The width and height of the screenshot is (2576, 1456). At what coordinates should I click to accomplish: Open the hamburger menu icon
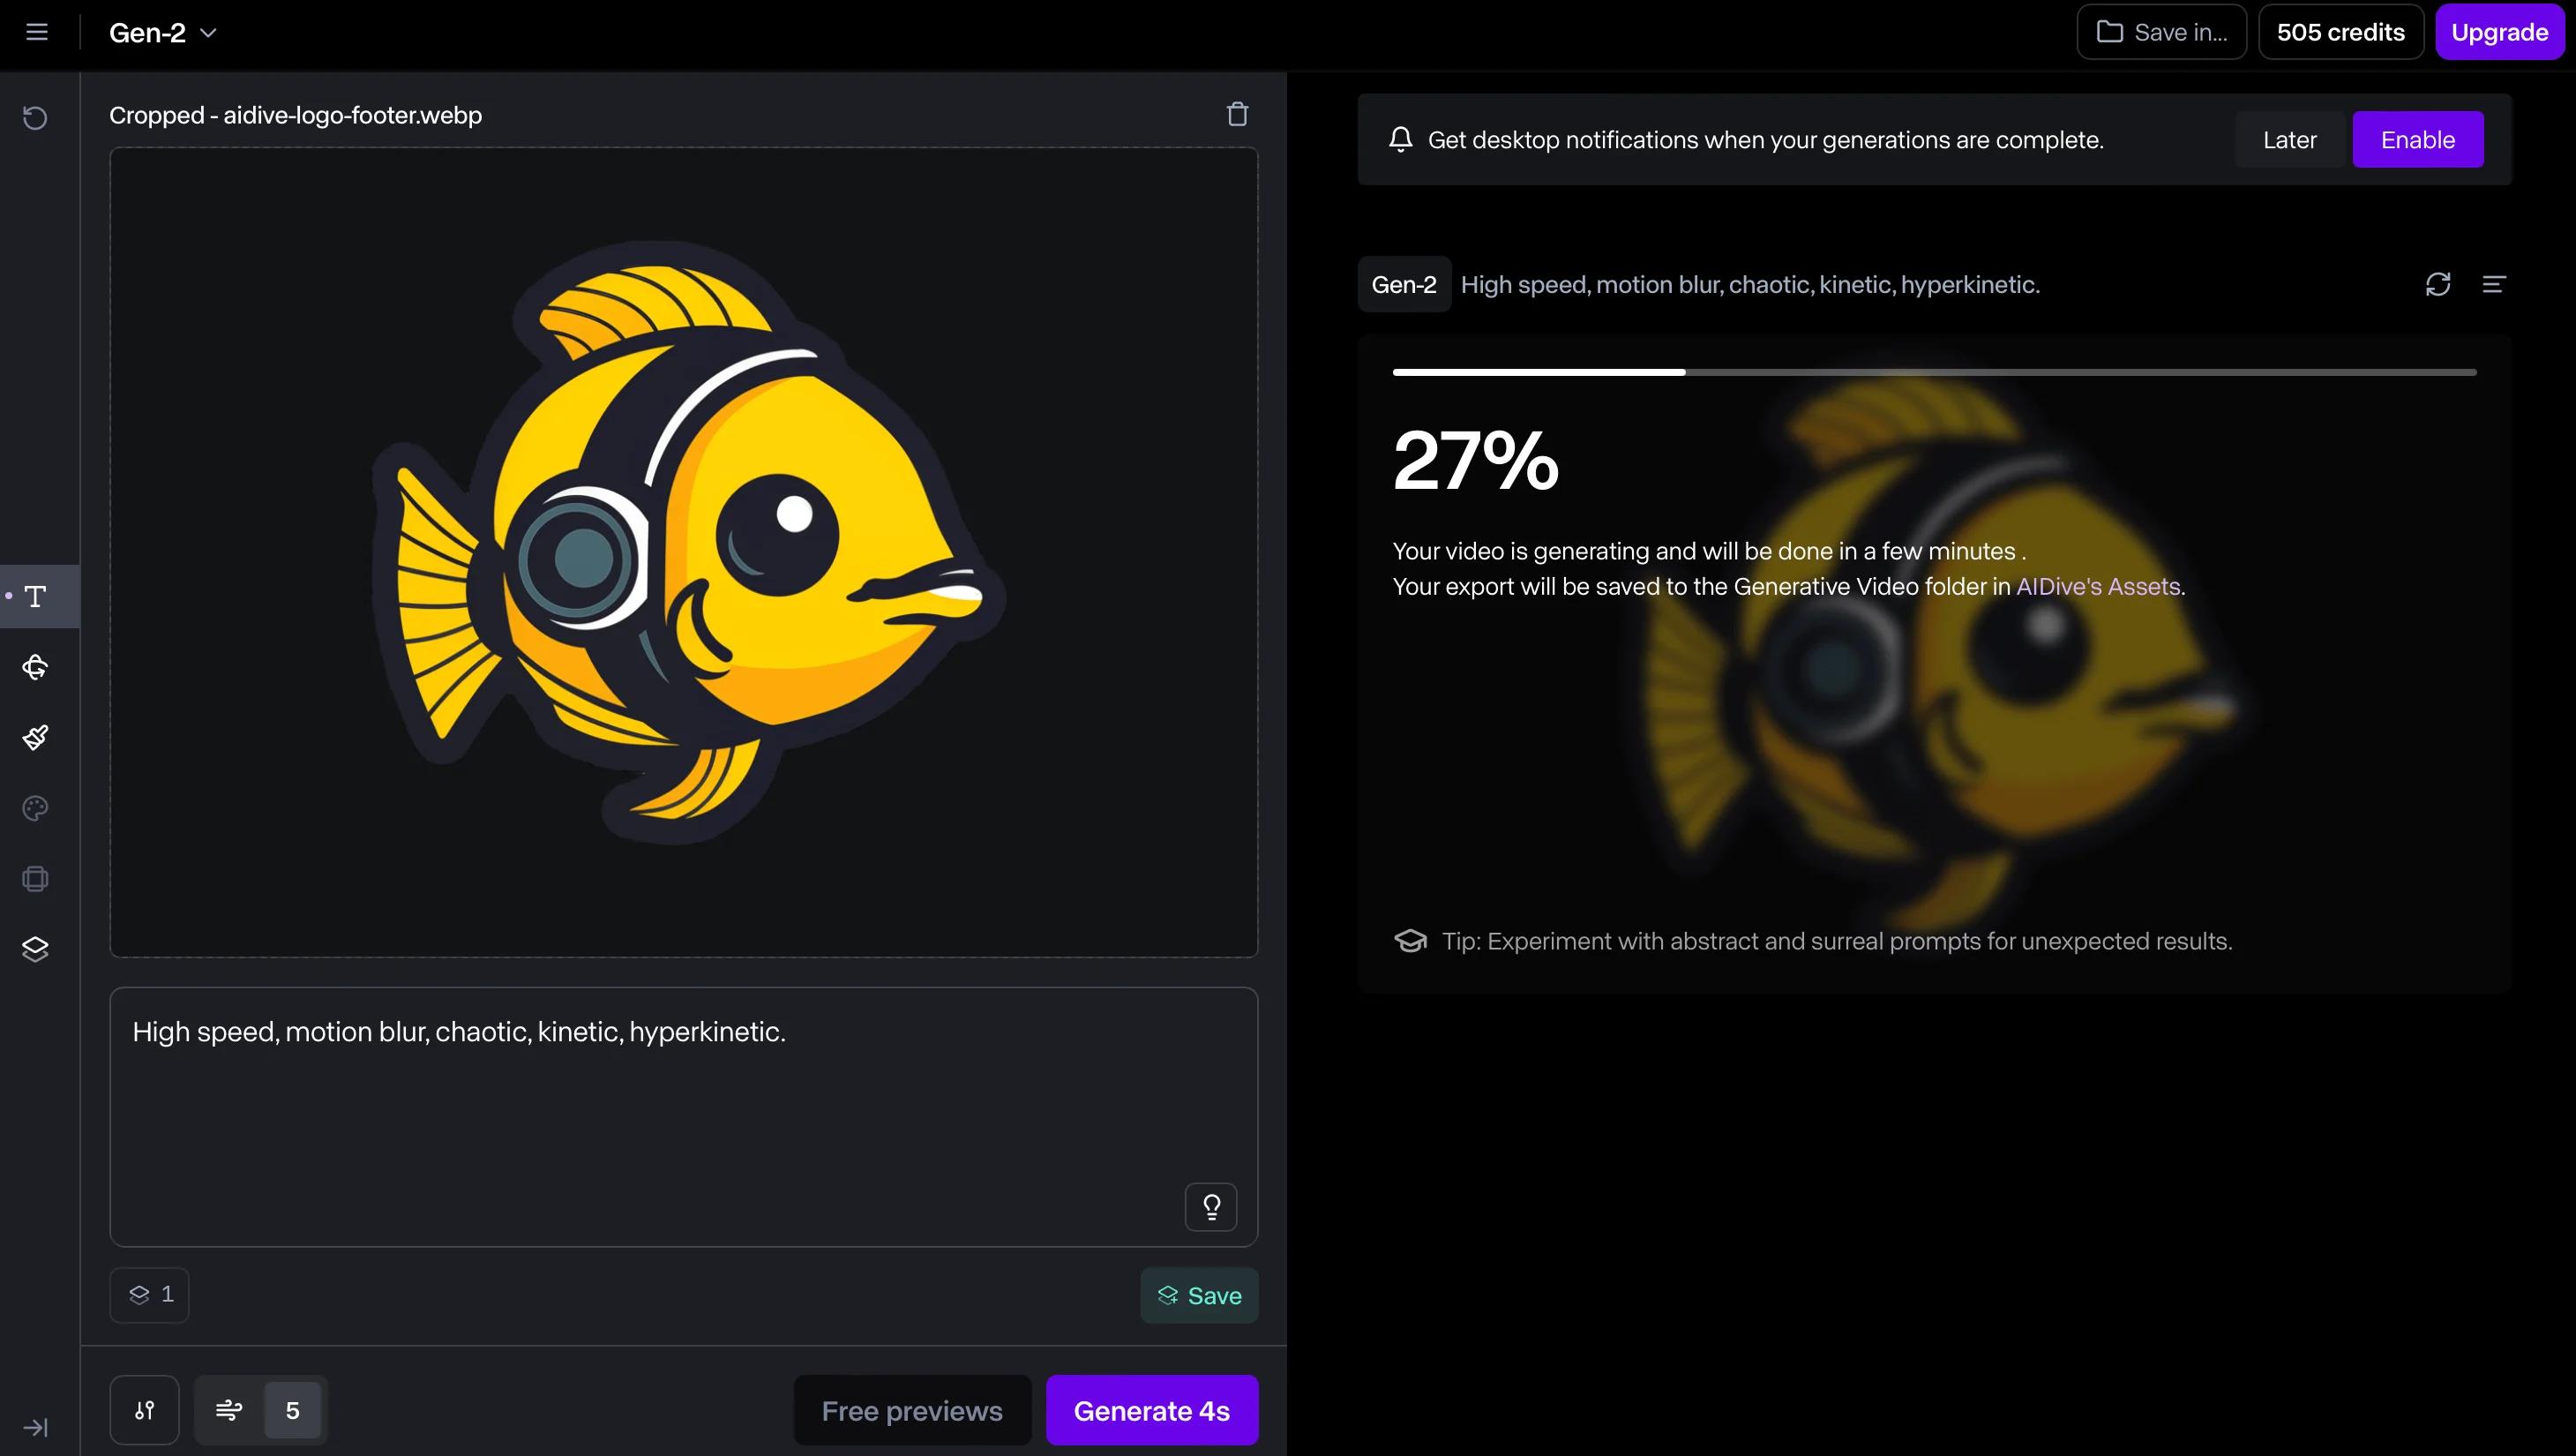pyautogui.click(x=37, y=32)
